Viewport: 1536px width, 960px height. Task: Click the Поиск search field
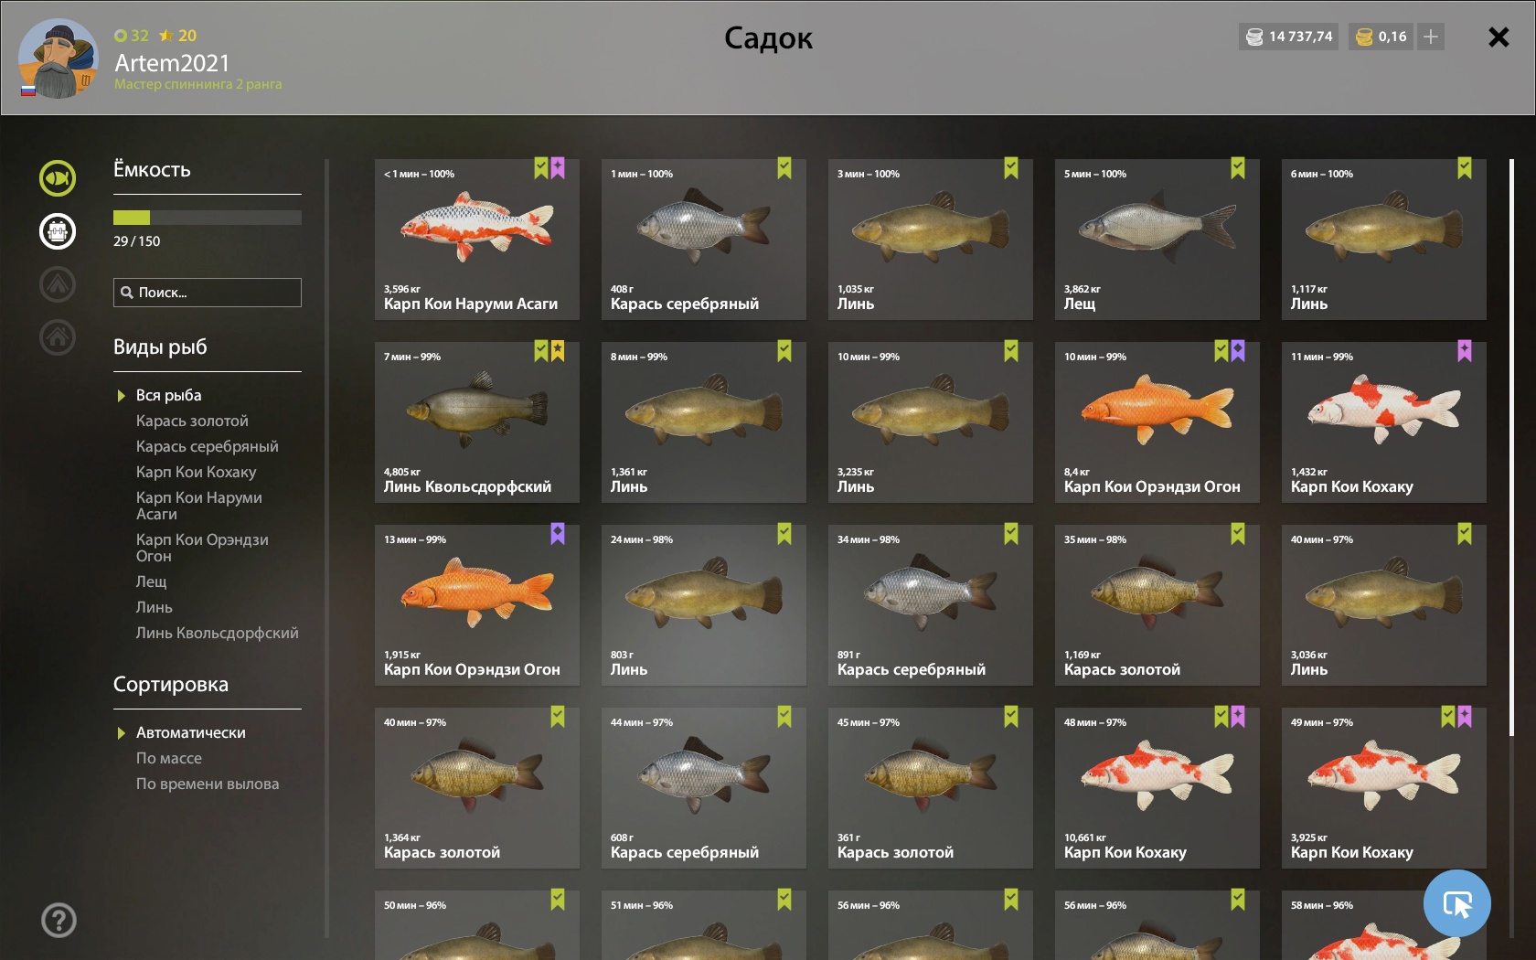point(208,293)
